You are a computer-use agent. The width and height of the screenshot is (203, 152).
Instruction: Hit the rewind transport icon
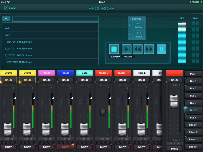[138, 49]
